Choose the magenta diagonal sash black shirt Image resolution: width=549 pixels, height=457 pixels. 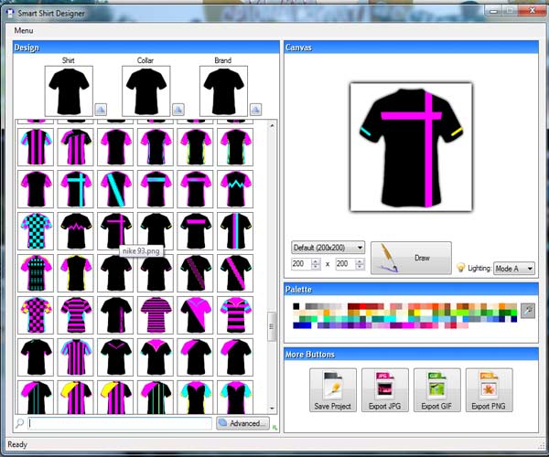[235, 273]
